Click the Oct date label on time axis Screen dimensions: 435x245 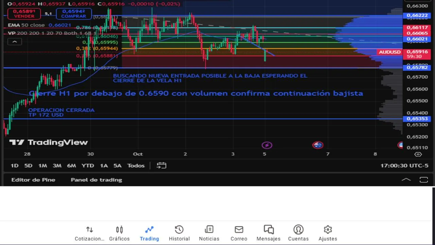point(138,154)
